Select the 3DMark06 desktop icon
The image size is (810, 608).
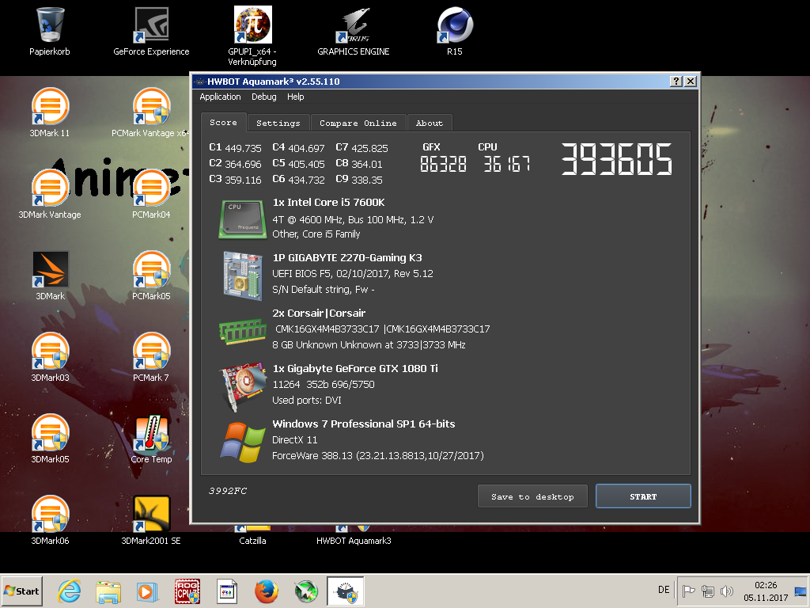[50, 520]
